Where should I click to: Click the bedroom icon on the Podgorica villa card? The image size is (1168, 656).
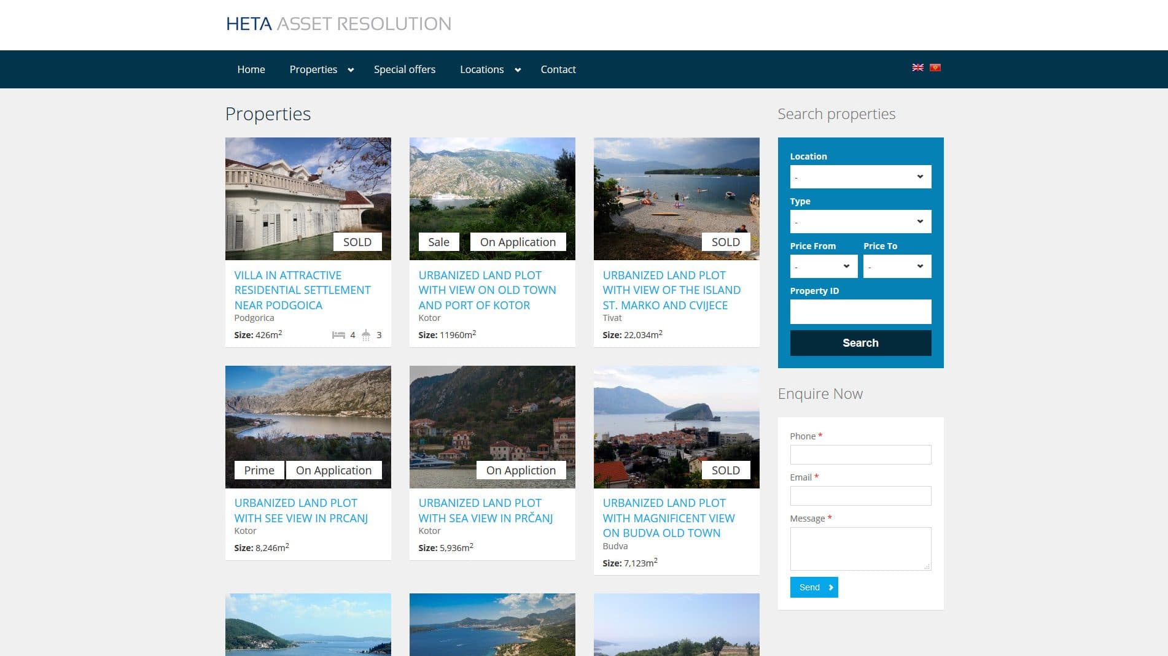(x=338, y=335)
